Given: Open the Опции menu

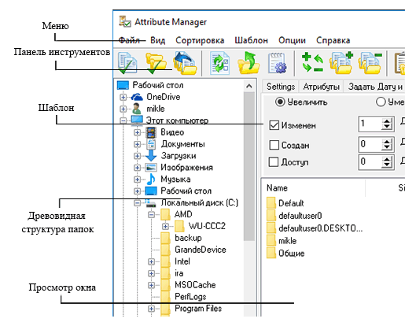Looking at the screenshot, I should (292, 40).
